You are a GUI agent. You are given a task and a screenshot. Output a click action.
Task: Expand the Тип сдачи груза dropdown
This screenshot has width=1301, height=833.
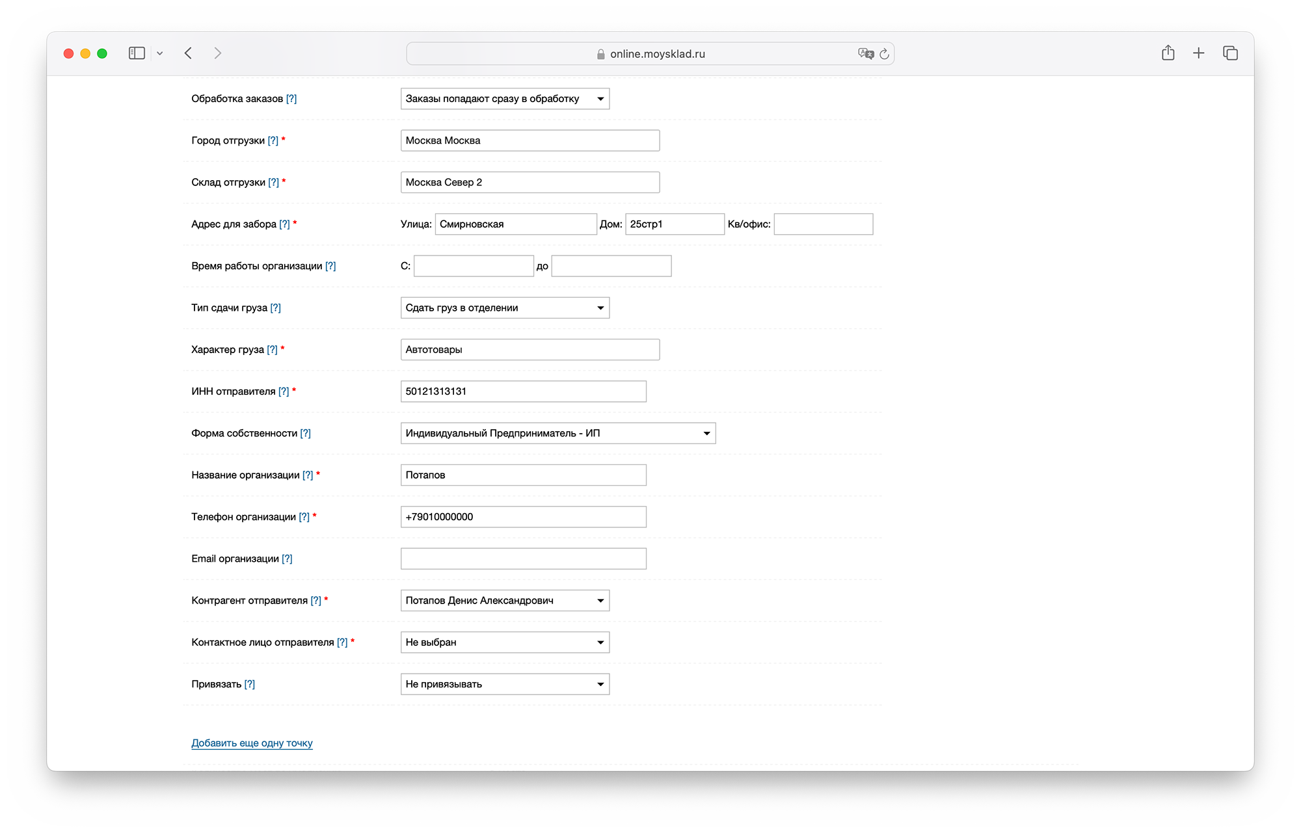505,308
